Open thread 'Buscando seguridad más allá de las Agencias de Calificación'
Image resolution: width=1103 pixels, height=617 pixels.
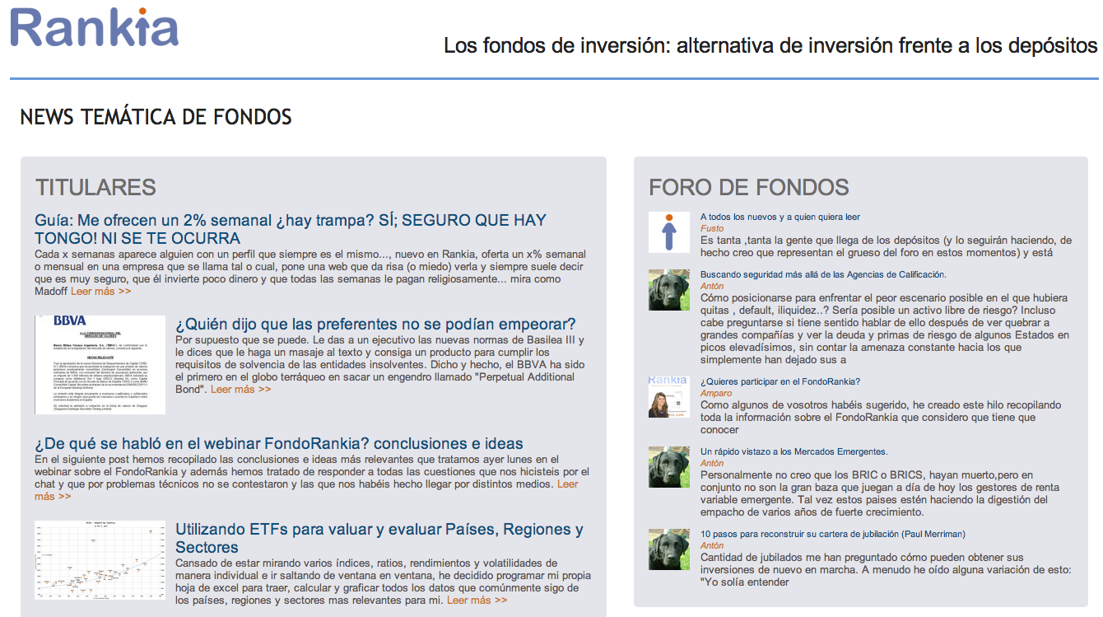[x=823, y=274]
